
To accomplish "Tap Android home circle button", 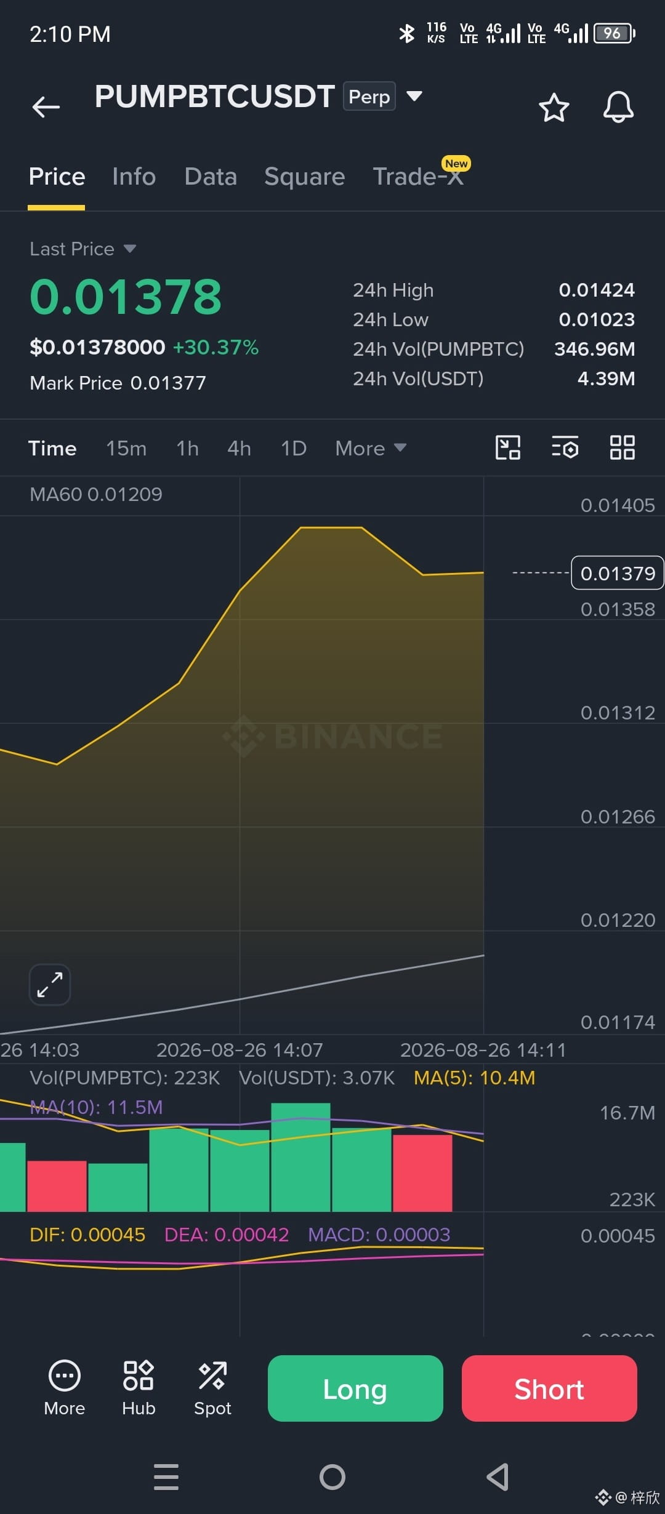I will [332, 1477].
